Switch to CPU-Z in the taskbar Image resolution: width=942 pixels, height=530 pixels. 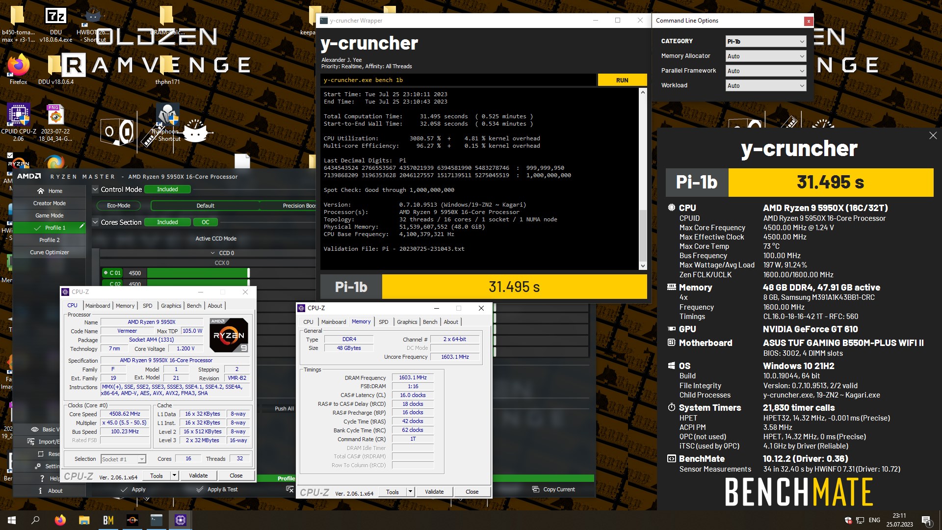180,520
